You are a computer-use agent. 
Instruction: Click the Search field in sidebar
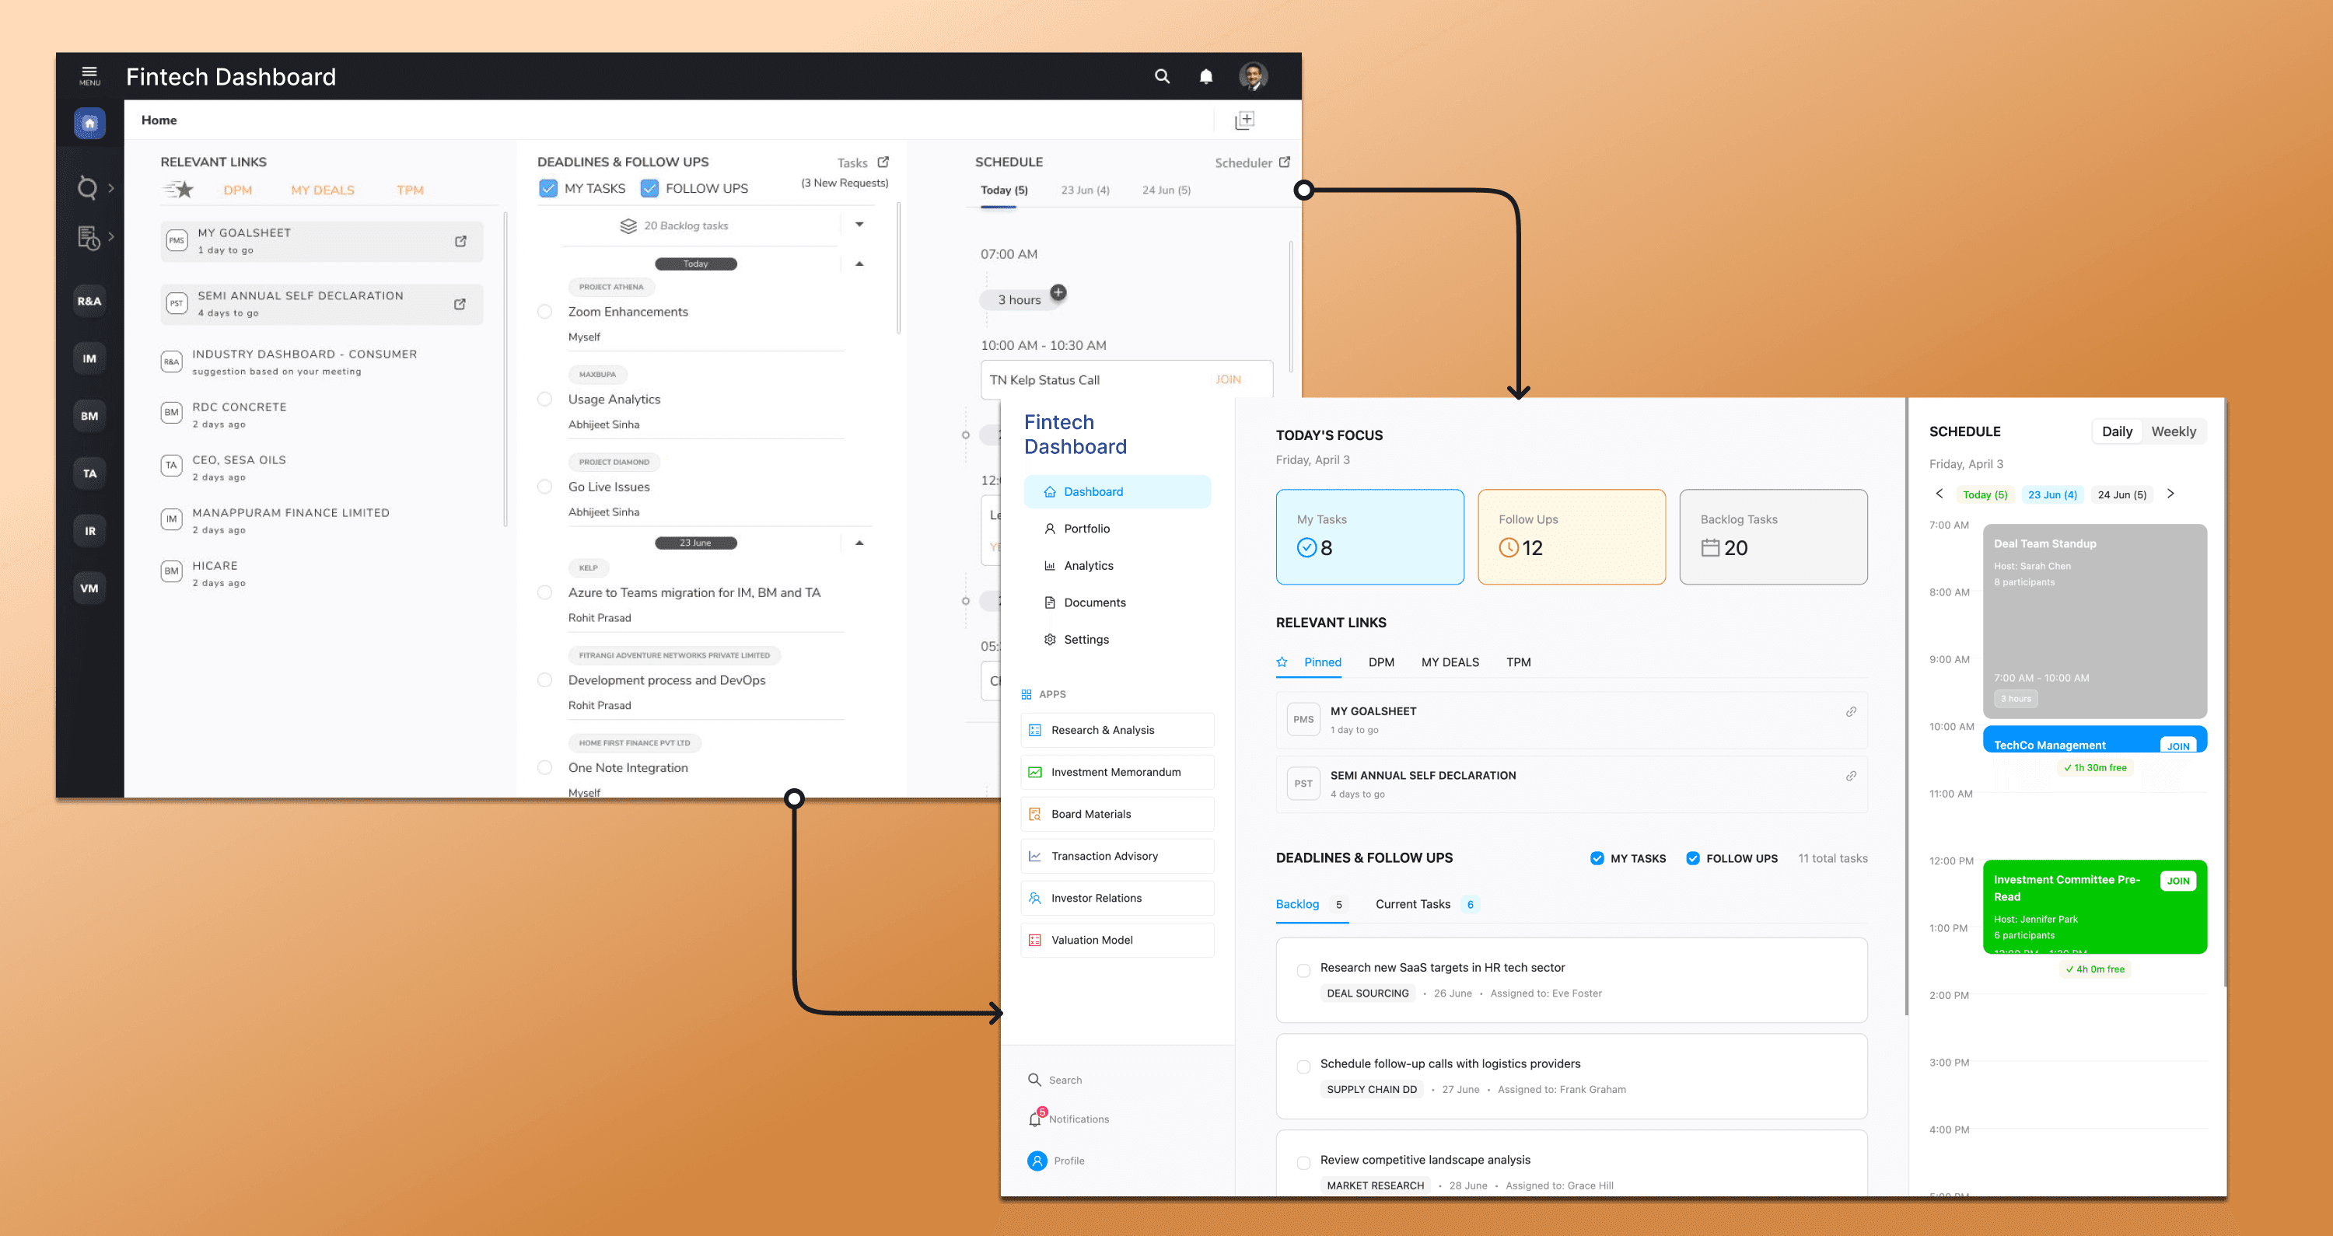point(1065,1081)
